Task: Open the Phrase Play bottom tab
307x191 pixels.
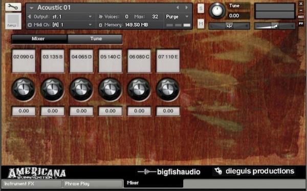Action: pyautogui.click(x=93, y=184)
